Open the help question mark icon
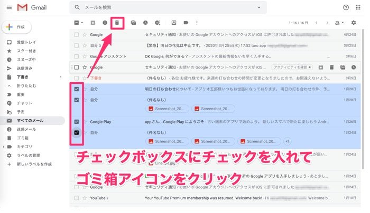Image resolution: width=370 pixels, height=213 pixels. tap(346, 7)
